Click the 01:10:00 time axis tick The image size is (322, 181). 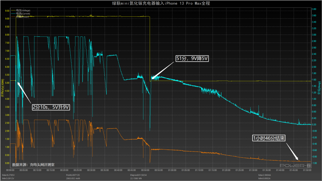click(x=199, y=170)
